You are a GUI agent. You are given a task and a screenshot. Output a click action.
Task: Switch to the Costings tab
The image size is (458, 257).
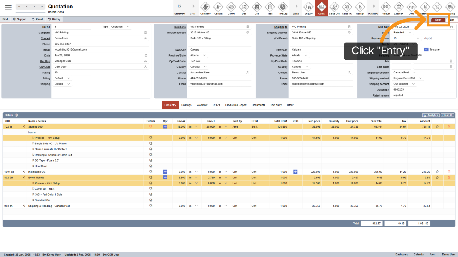point(186,105)
